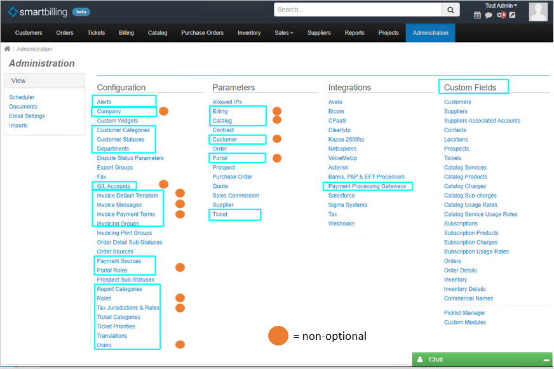The height and width of the screenshot is (369, 554).
Task: Open the Alerts configuration link
Action: 104,102
